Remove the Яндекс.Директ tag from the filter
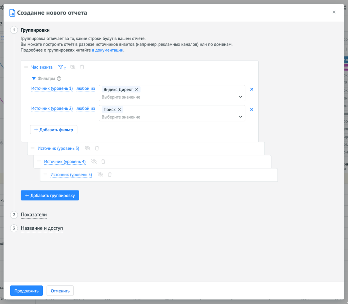Screen dimensions: 348x304 click(137, 89)
